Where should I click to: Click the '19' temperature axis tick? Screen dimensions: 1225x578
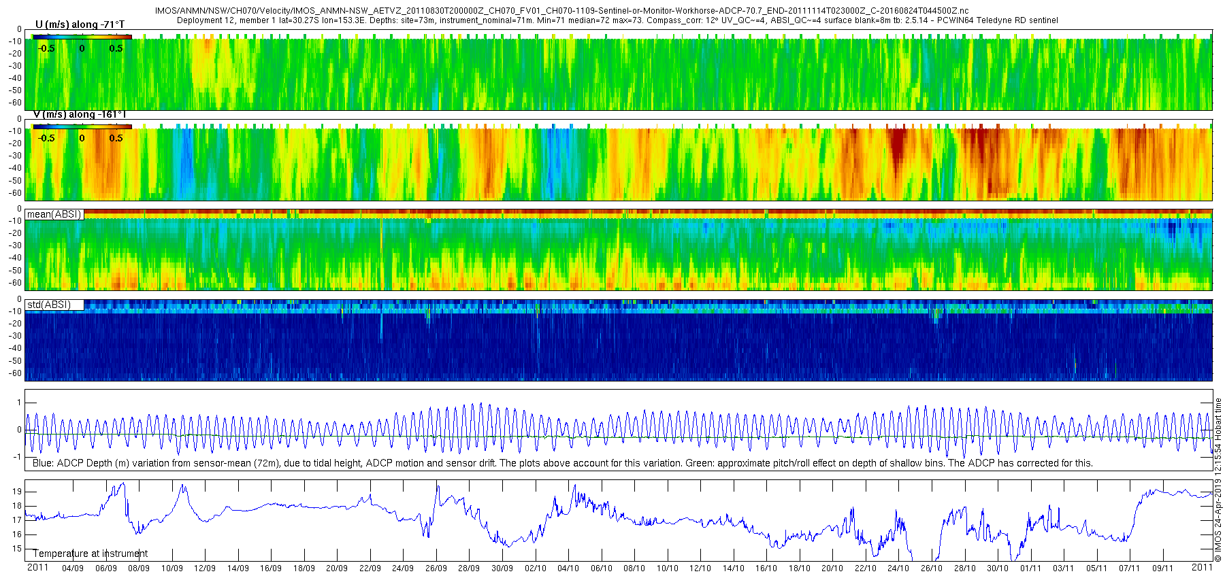17,492
